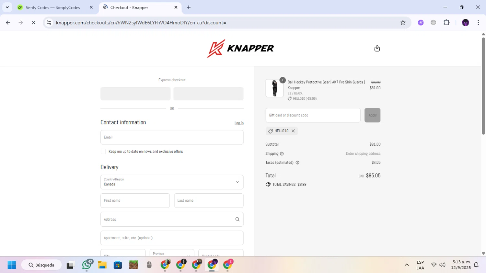Remove the HELLO10 discount code
The image size is (486, 273).
293,131
